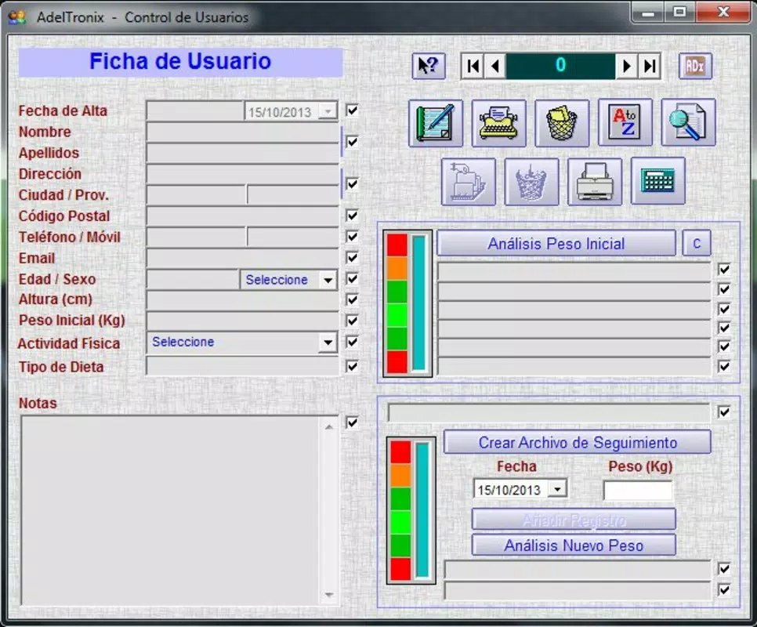Click the Código Postal input field
The height and width of the screenshot is (627, 757).
[243, 216]
